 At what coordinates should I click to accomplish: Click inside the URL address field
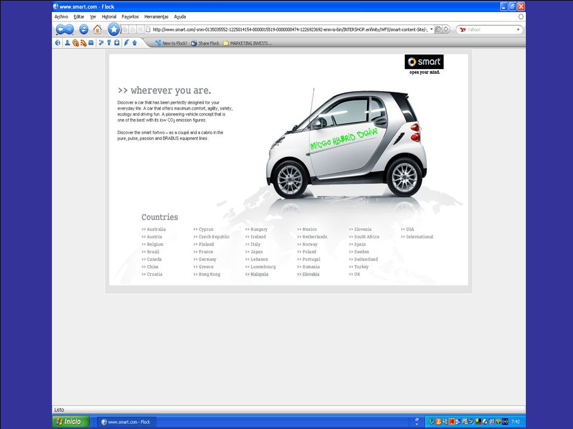(289, 30)
